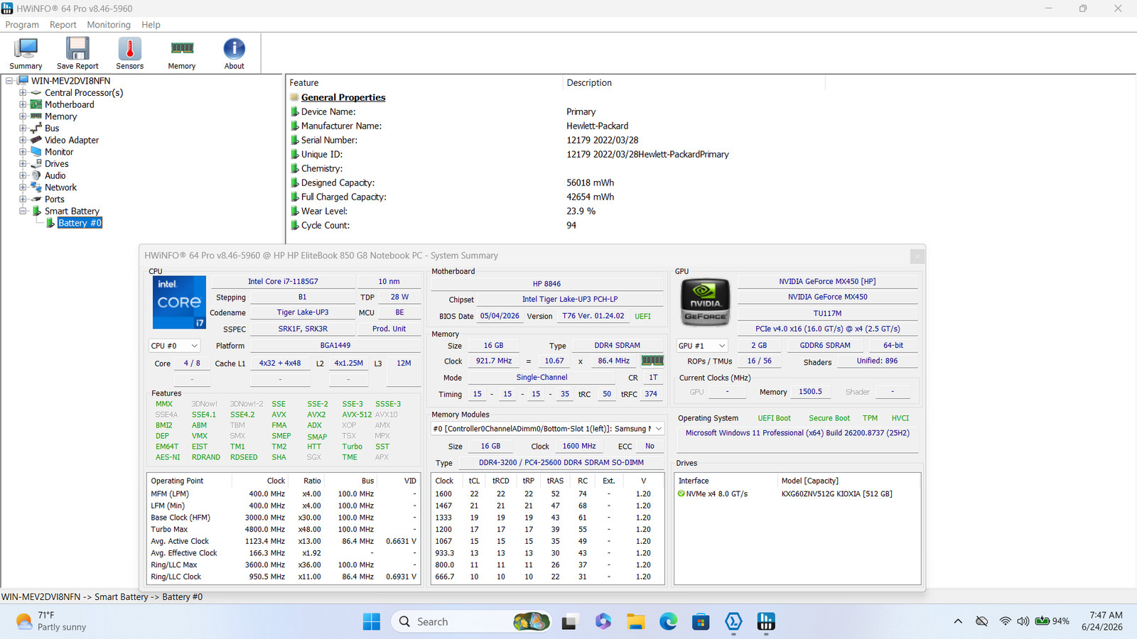
Task: Expand the Central Processor(s) tree node
Action: click(23, 93)
